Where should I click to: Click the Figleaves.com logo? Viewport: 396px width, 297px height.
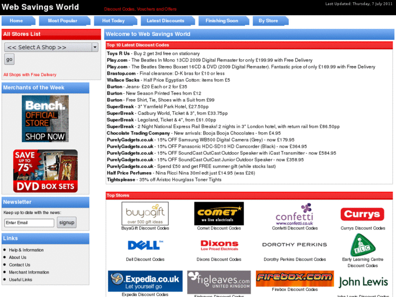tap(219, 282)
